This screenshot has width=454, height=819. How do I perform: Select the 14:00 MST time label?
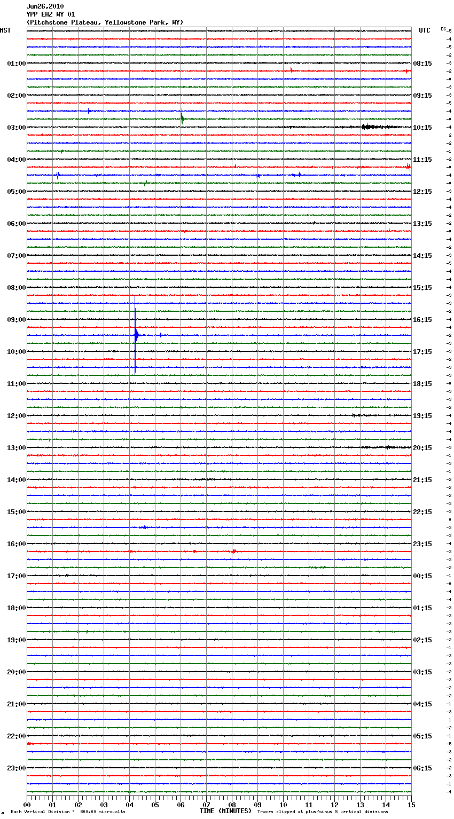16,480
